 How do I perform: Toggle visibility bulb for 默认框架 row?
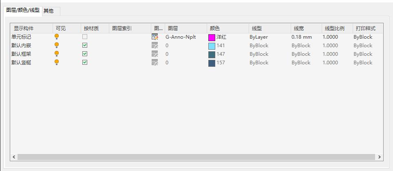[57, 54]
